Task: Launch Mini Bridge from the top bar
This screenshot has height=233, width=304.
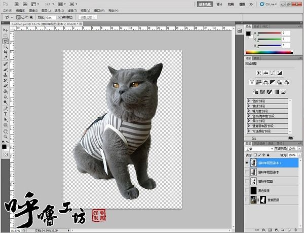Action: pyautogui.click(x=25, y=4)
